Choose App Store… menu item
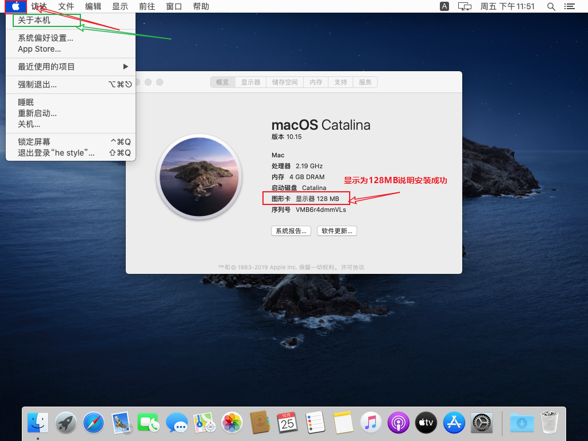 pyautogui.click(x=71, y=49)
